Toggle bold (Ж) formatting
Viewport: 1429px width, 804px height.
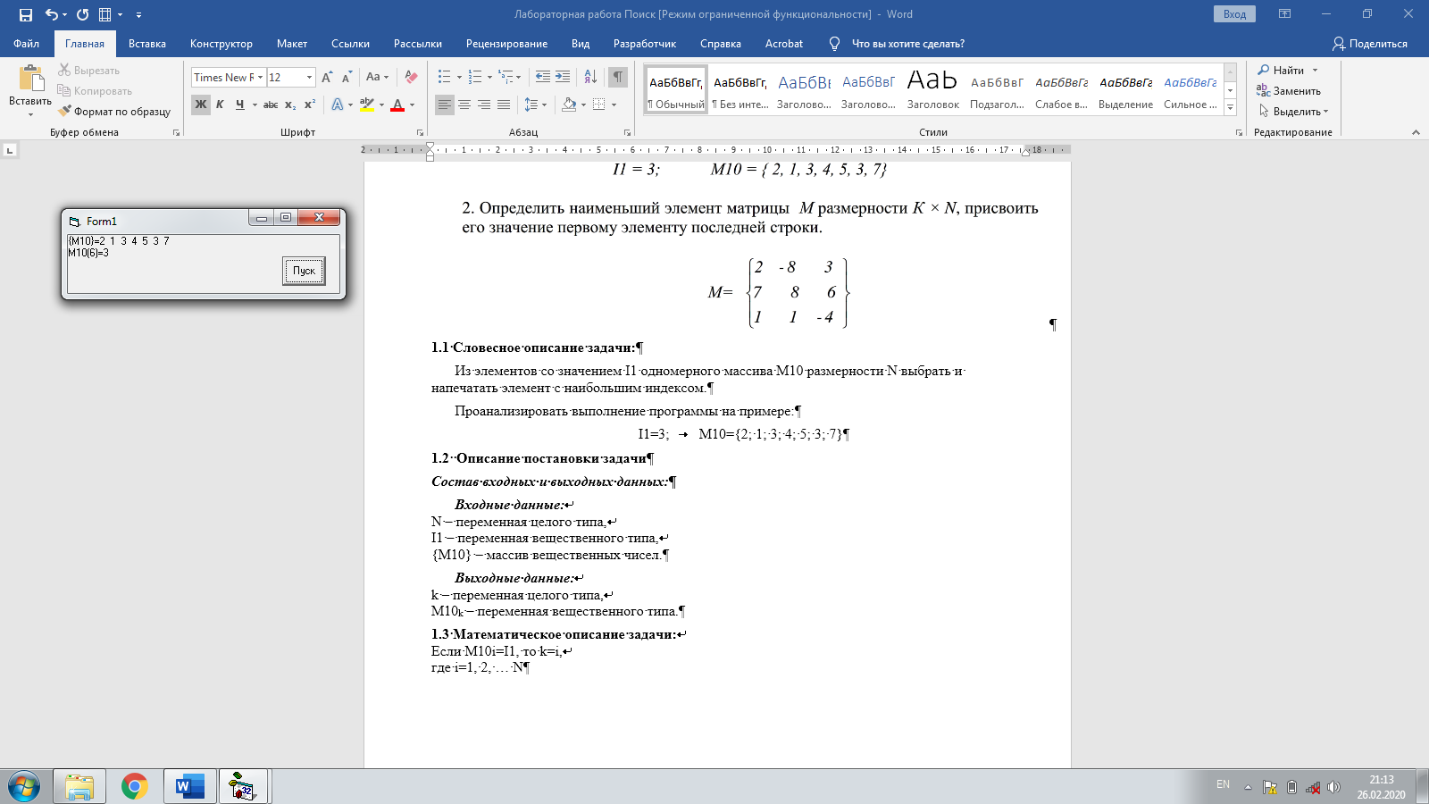[x=201, y=105]
